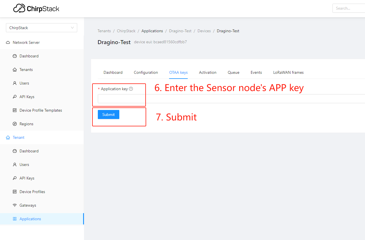Click the Network Server cloud icon
This screenshot has height=240, width=365.
click(8, 42)
